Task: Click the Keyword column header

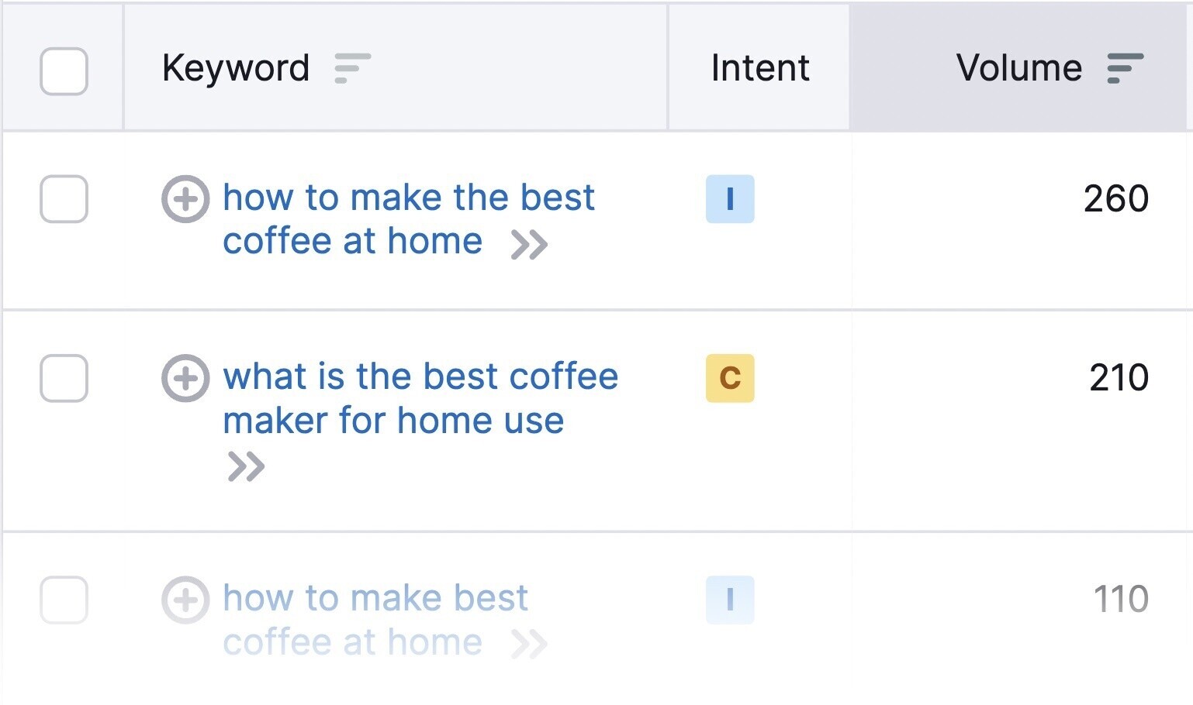Action: [236, 68]
